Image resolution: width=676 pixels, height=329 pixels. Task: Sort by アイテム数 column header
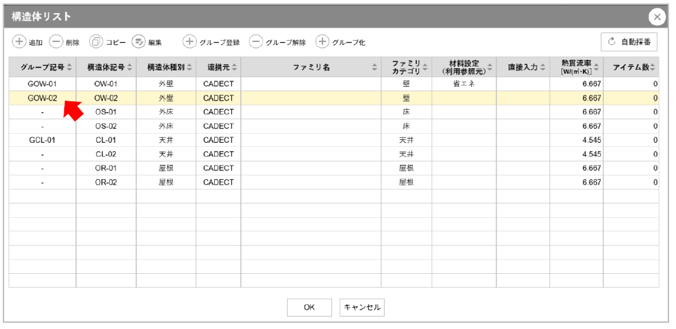tap(630, 67)
